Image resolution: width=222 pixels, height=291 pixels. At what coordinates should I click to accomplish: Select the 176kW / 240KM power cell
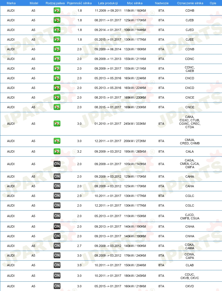(135, 255)
